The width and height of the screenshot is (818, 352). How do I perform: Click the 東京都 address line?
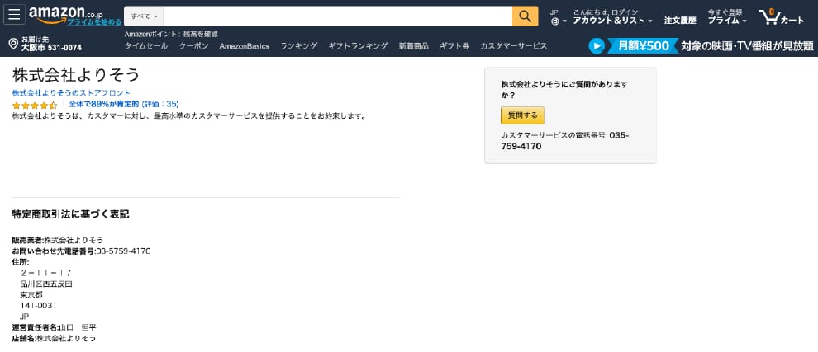tap(31, 294)
